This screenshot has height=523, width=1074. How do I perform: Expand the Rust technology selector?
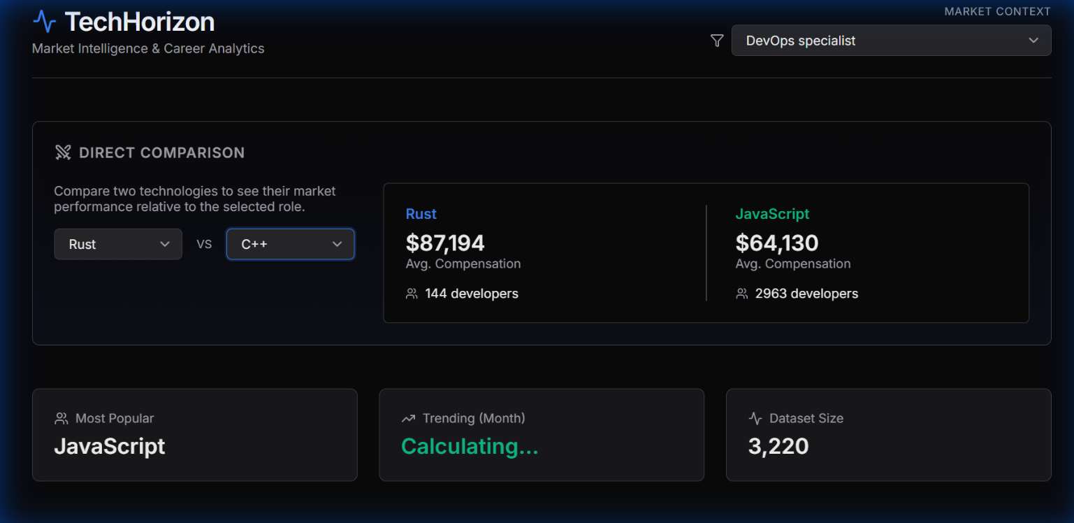[x=118, y=244]
